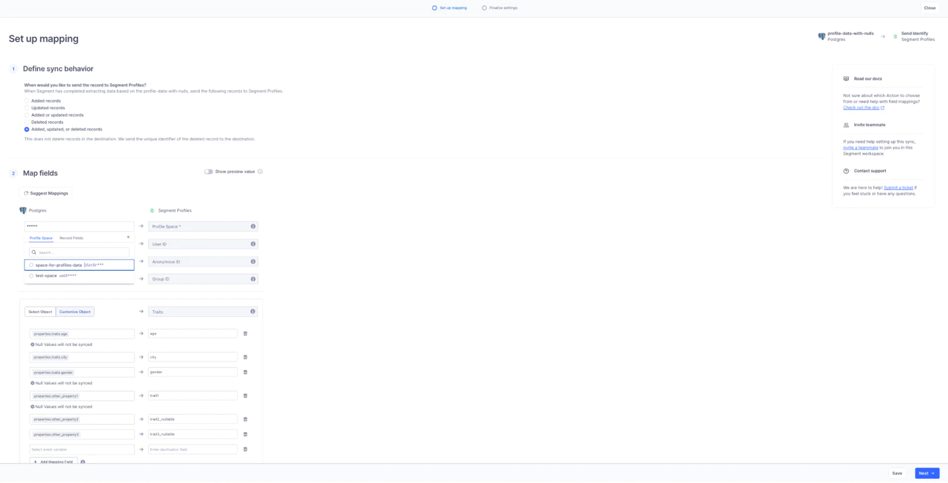Go to the Set up mapping step
The image size is (948, 483).
click(449, 8)
